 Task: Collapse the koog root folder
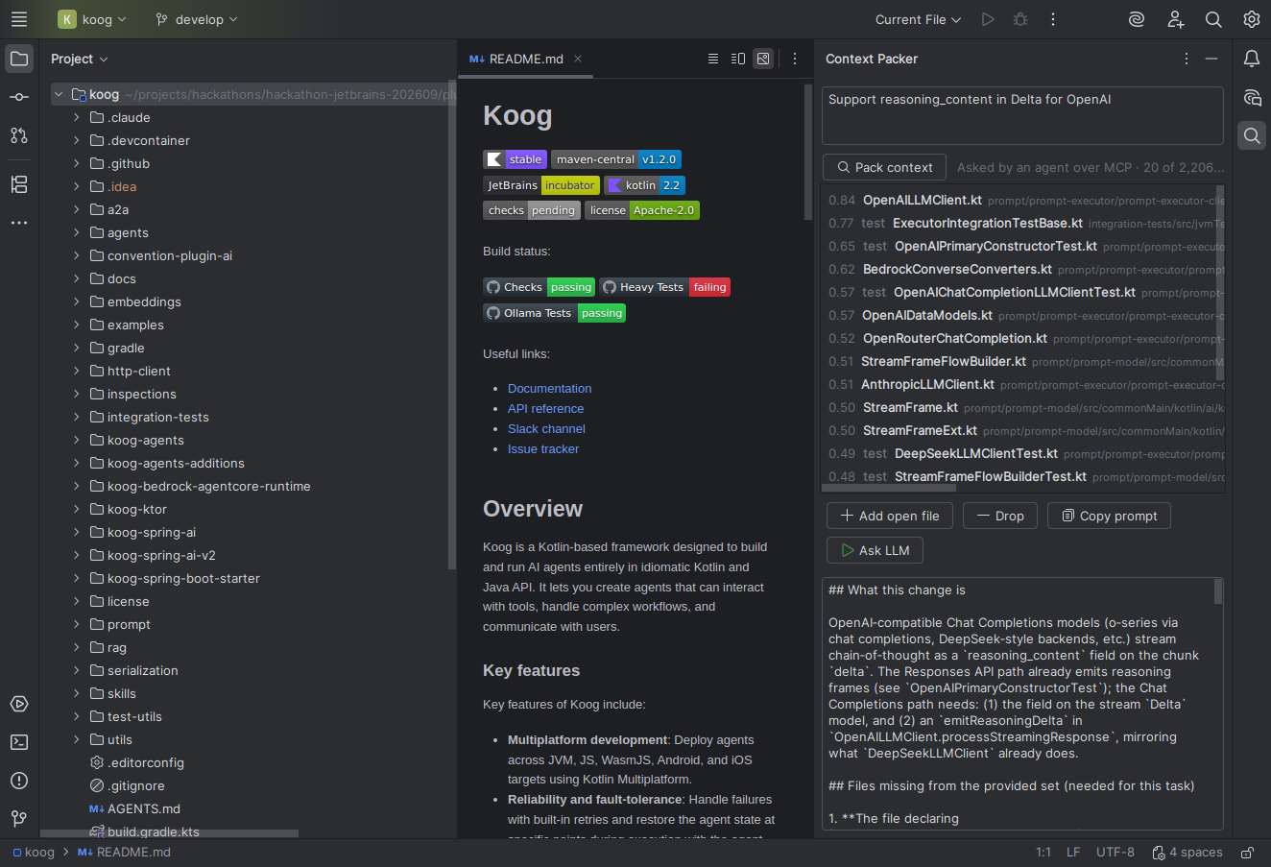point(59,94)
